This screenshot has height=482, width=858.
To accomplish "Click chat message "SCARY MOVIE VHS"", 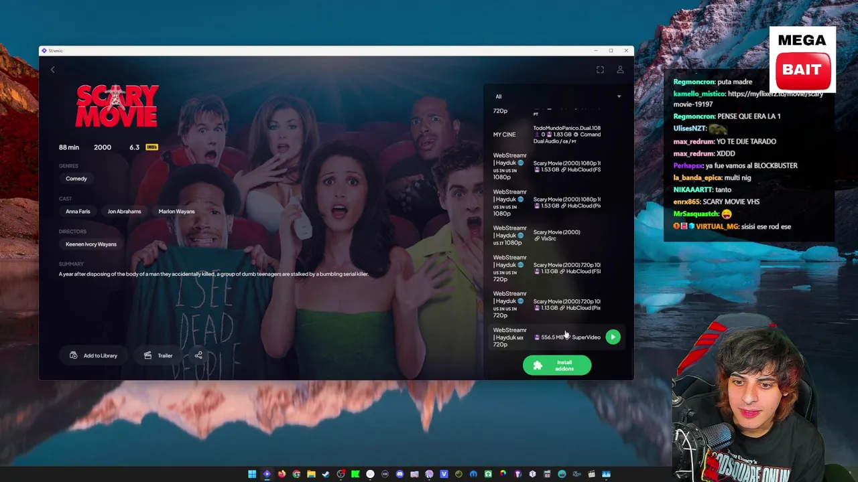I will (x=731, y=202).
